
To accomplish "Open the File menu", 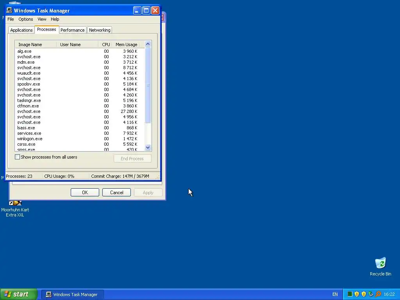I will (x=11, y=19).
